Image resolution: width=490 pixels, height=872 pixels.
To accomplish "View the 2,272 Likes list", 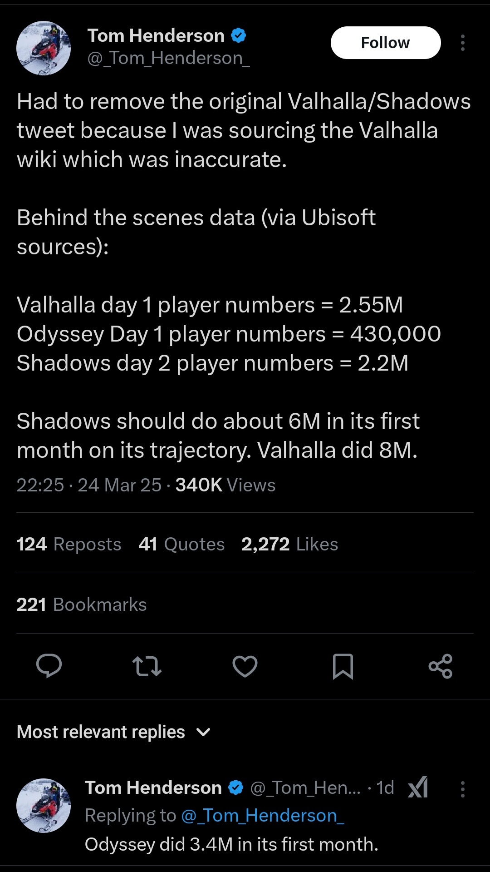I will pyautogui.click(x=289, y=544).
